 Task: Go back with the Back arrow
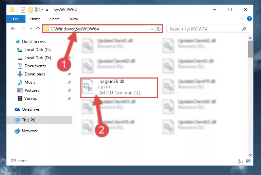(x=13, y=29)
